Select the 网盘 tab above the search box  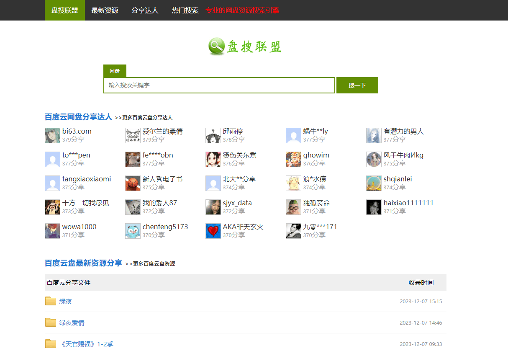(x=115, y=71)
